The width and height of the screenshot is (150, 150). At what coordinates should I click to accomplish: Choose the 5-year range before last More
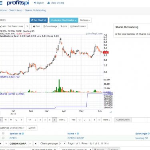tap(99, 120)
